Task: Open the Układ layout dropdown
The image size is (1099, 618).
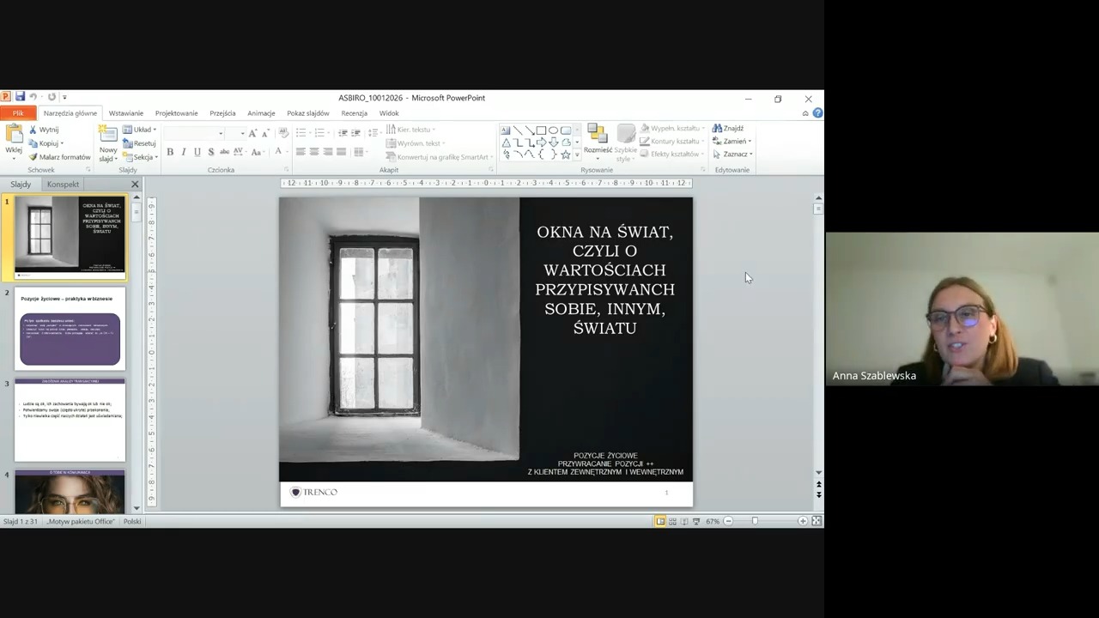Action: pyautogui.click(x=139, y=130)
